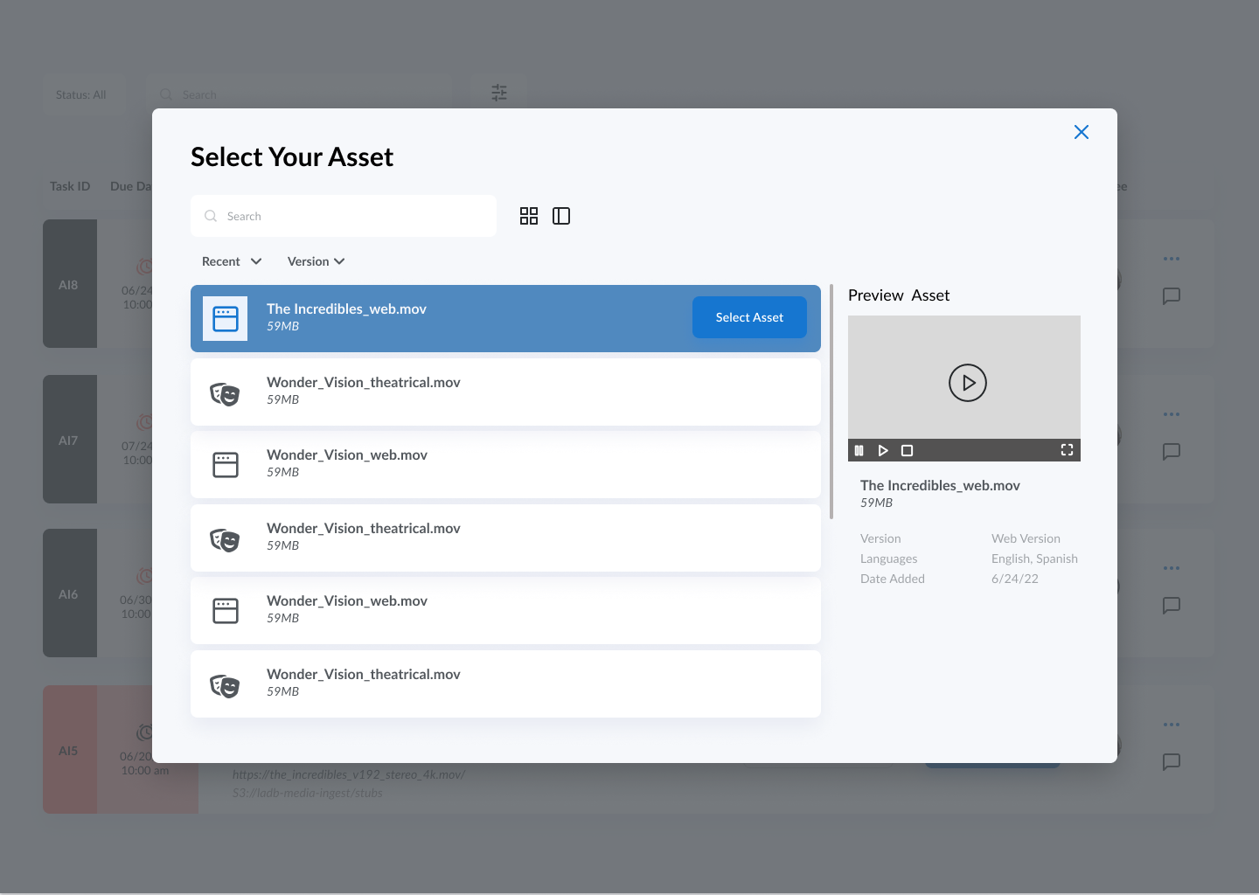Click the asset list scrollbar
This screenshot has height=895, width=1259.
831,402
